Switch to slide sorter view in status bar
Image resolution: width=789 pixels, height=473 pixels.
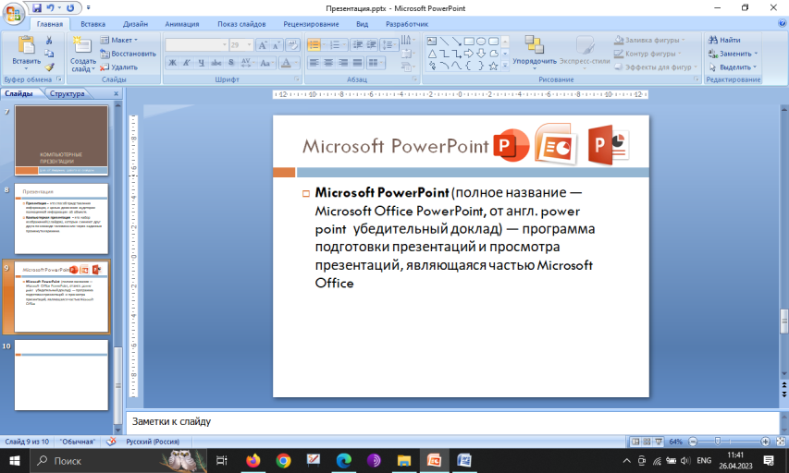647,442
